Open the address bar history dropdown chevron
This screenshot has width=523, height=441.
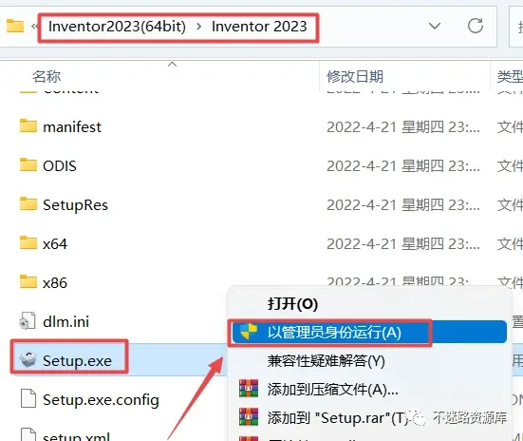[x=435, y=26]
